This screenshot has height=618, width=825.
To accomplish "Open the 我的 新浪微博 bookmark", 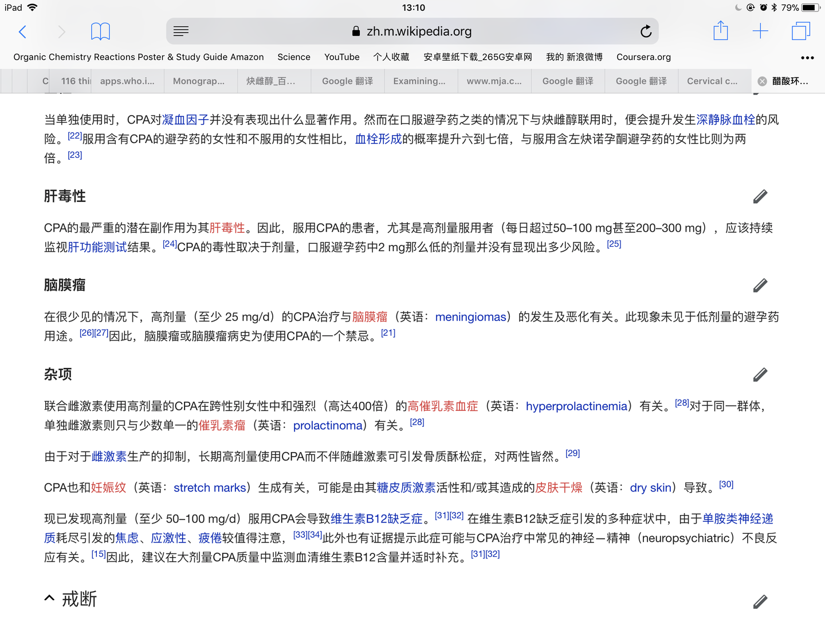I will coord(574,57).
